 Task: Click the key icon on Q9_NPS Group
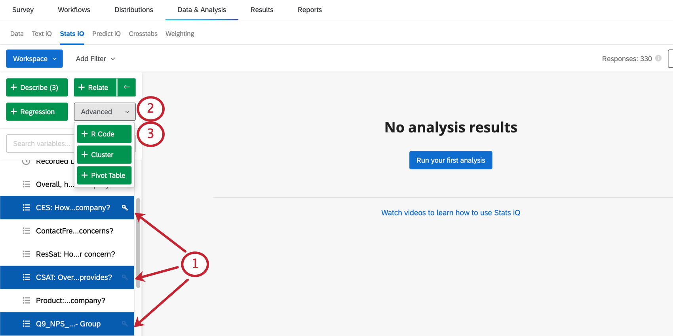point(125,324)
